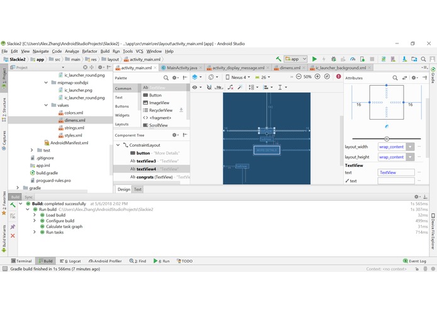
Task: Open TODO tool window
Action: [x=184, y=261]
